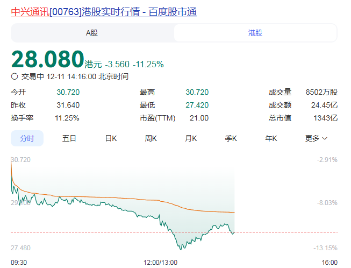
Task: Click the 市盈(TTM) value 21.00
Action: pyautogui.click(x=199, y=118)
